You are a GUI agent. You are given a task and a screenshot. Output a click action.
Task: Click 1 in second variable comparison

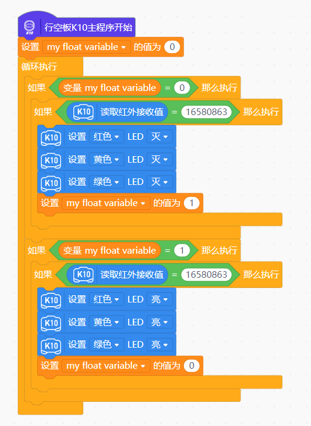click(182, 251)
